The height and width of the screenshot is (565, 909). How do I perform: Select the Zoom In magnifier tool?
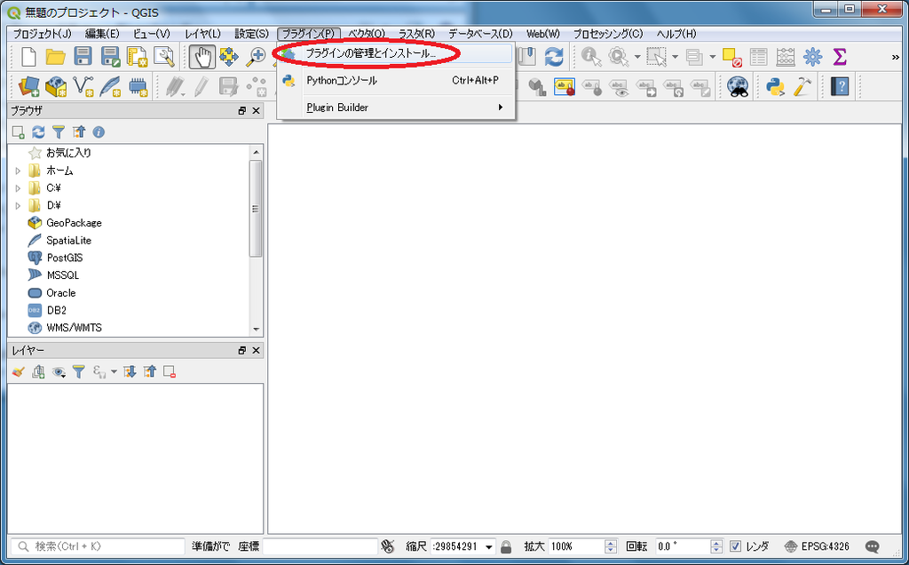(256, 57)
